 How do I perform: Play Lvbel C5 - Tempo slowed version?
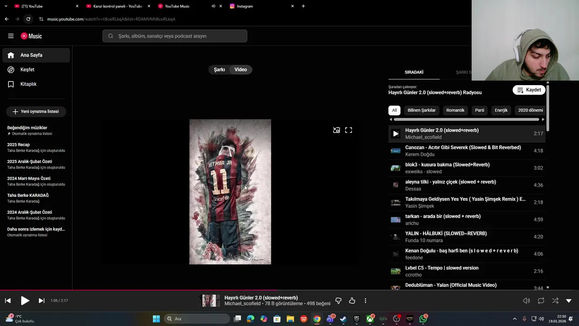467,271
